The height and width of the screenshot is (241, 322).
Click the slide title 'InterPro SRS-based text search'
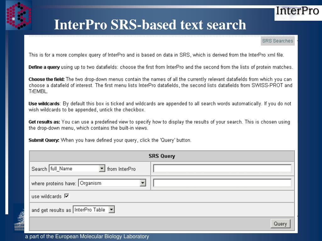pyautogui.click(x=150, y=24)
